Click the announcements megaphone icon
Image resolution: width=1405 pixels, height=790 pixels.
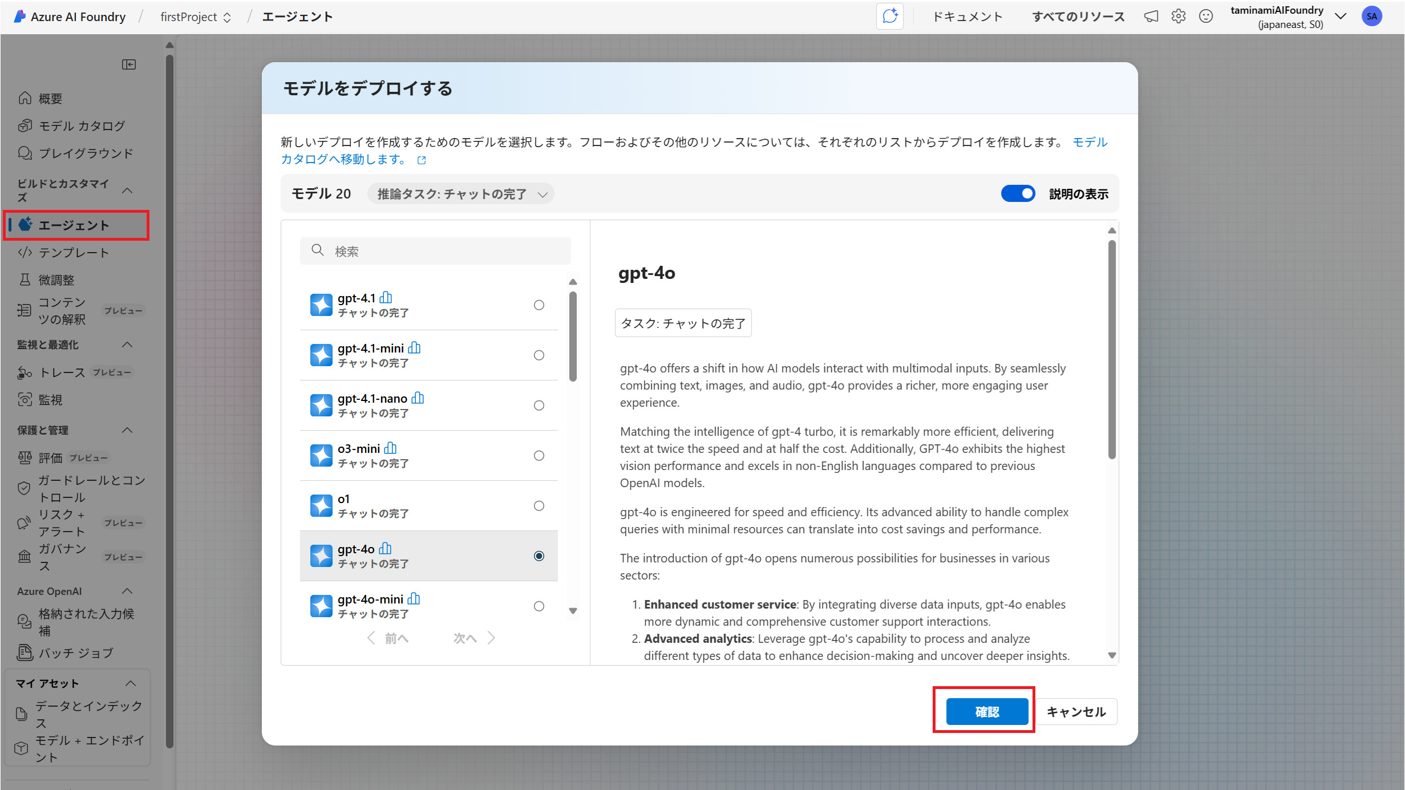click(1151, 17)
